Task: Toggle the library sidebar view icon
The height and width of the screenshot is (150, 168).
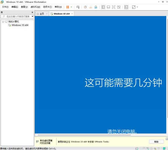Action: (103, 7)
